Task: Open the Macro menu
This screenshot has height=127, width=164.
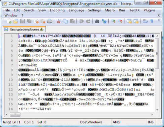Action: (x=110, y=10)
